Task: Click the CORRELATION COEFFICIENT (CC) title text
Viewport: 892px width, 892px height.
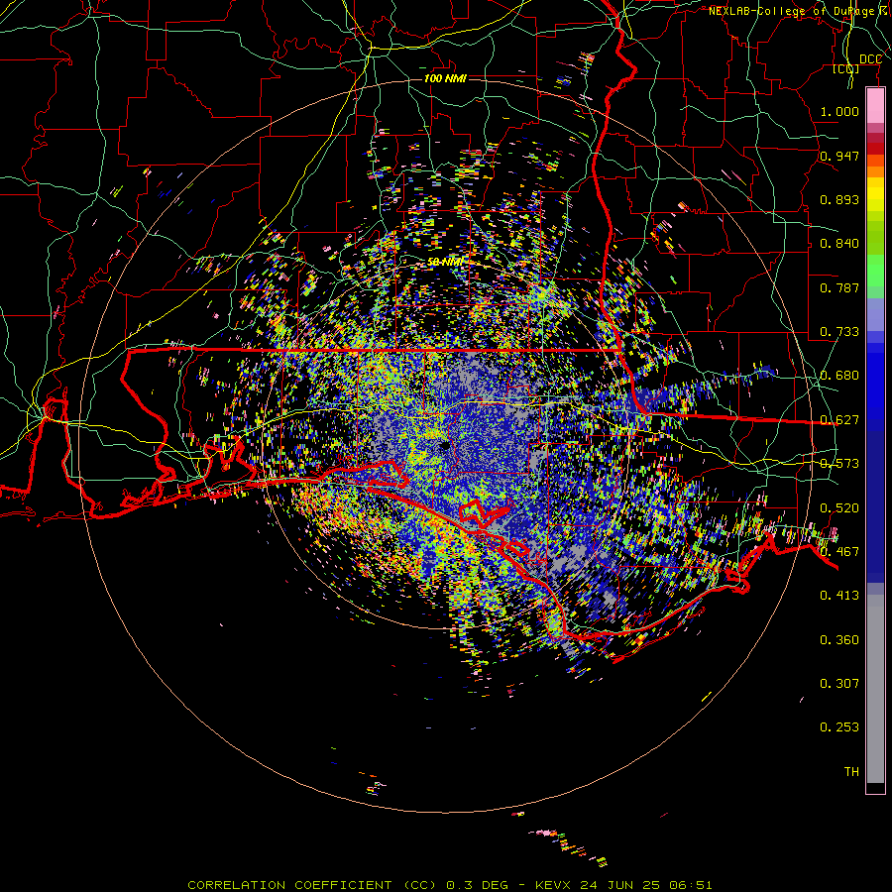Action: pos(312,885)
